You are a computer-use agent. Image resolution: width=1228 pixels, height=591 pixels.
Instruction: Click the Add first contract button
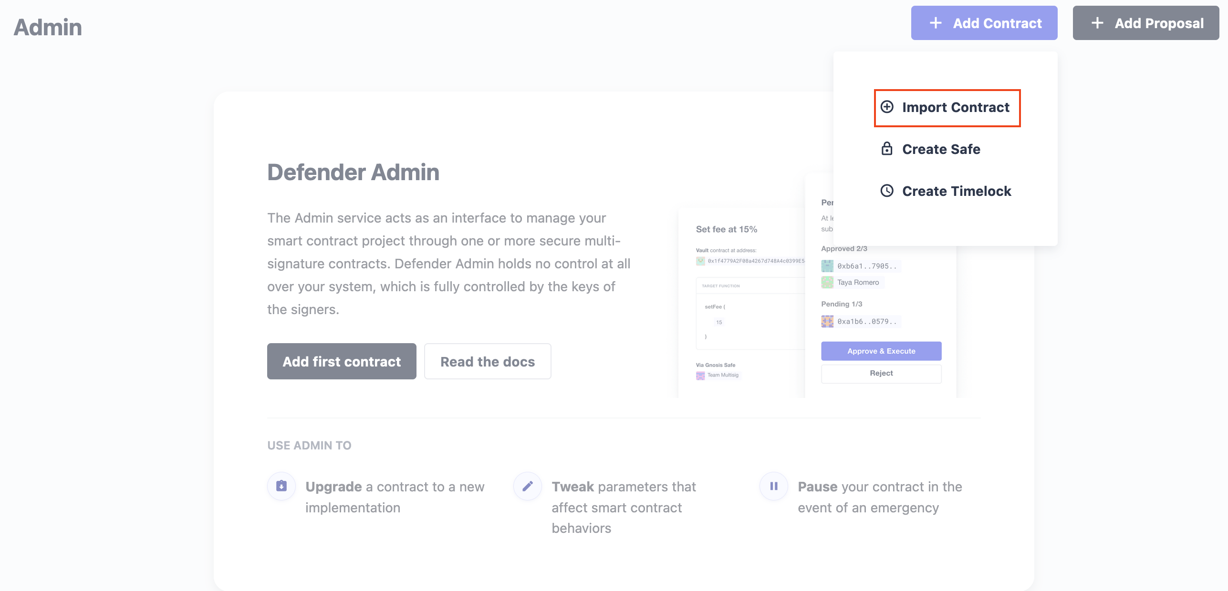tap(342, 361)
